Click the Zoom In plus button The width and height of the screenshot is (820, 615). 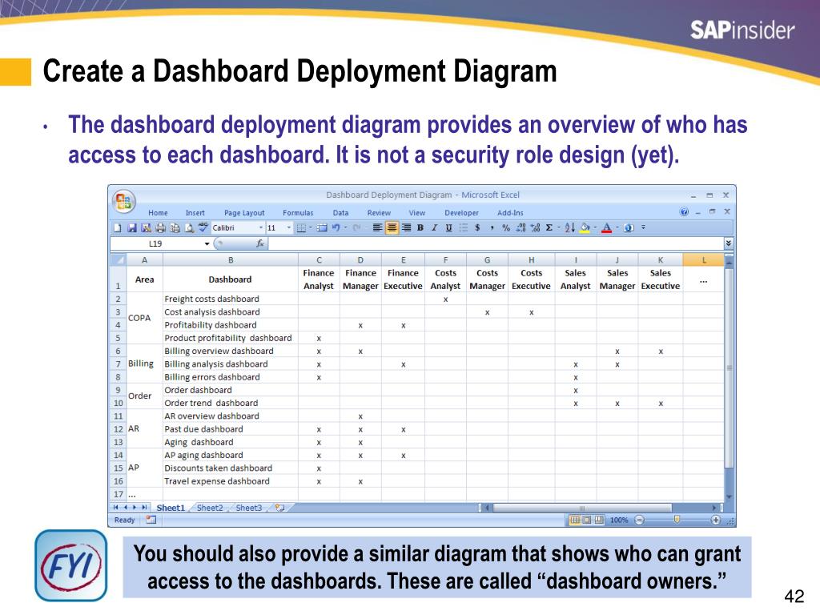tap(716, 520)
